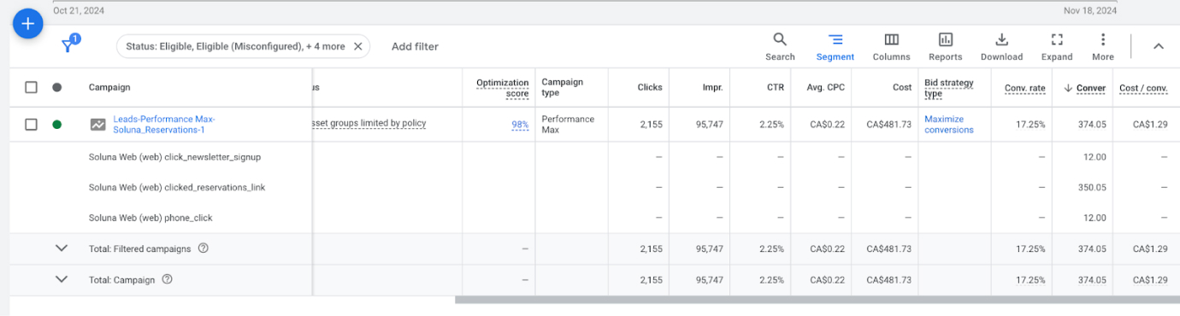Expand the Total: Filtered campaigns row
The height and width of the screenshot is (316, 1180).
click(x=61, y=249)
